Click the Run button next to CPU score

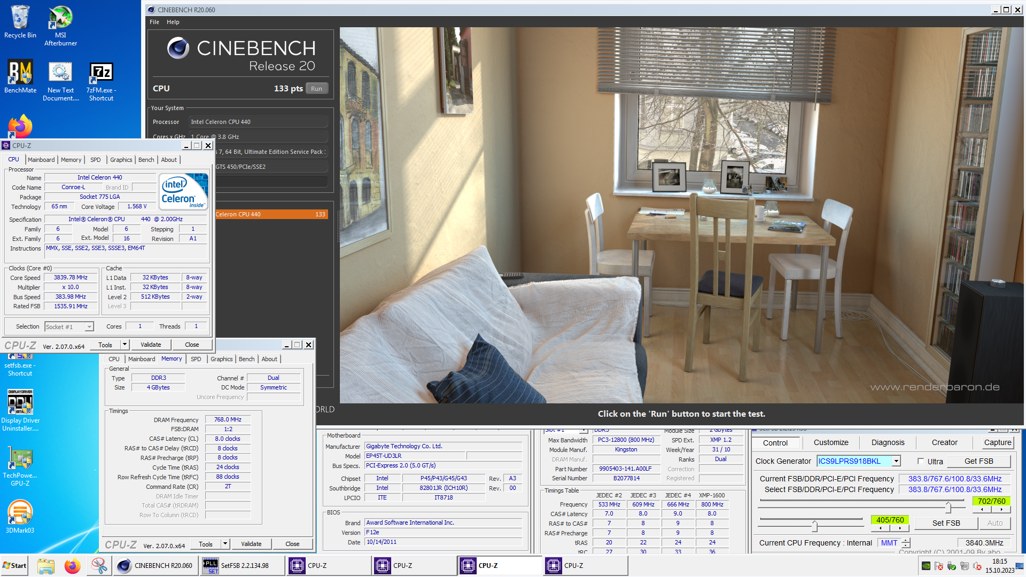[316, 89]
